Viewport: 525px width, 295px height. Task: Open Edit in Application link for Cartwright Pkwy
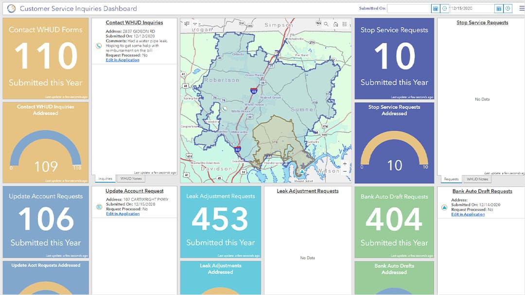tap(123, 214)
